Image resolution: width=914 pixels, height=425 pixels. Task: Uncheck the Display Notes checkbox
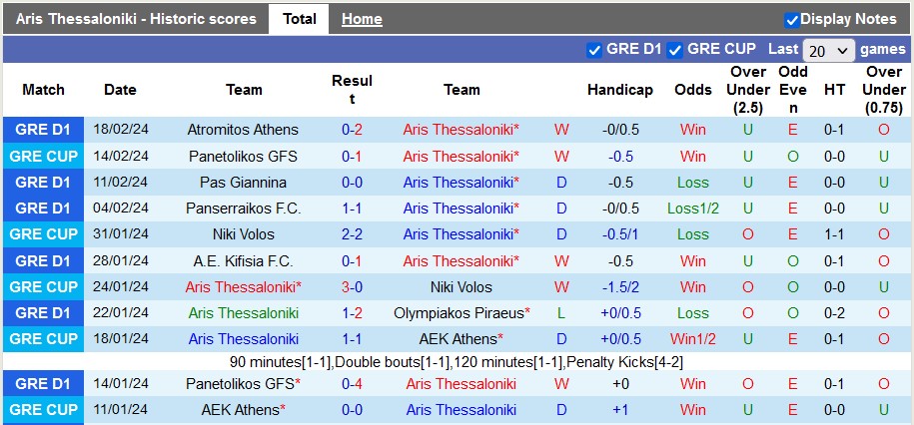point(791,20)
